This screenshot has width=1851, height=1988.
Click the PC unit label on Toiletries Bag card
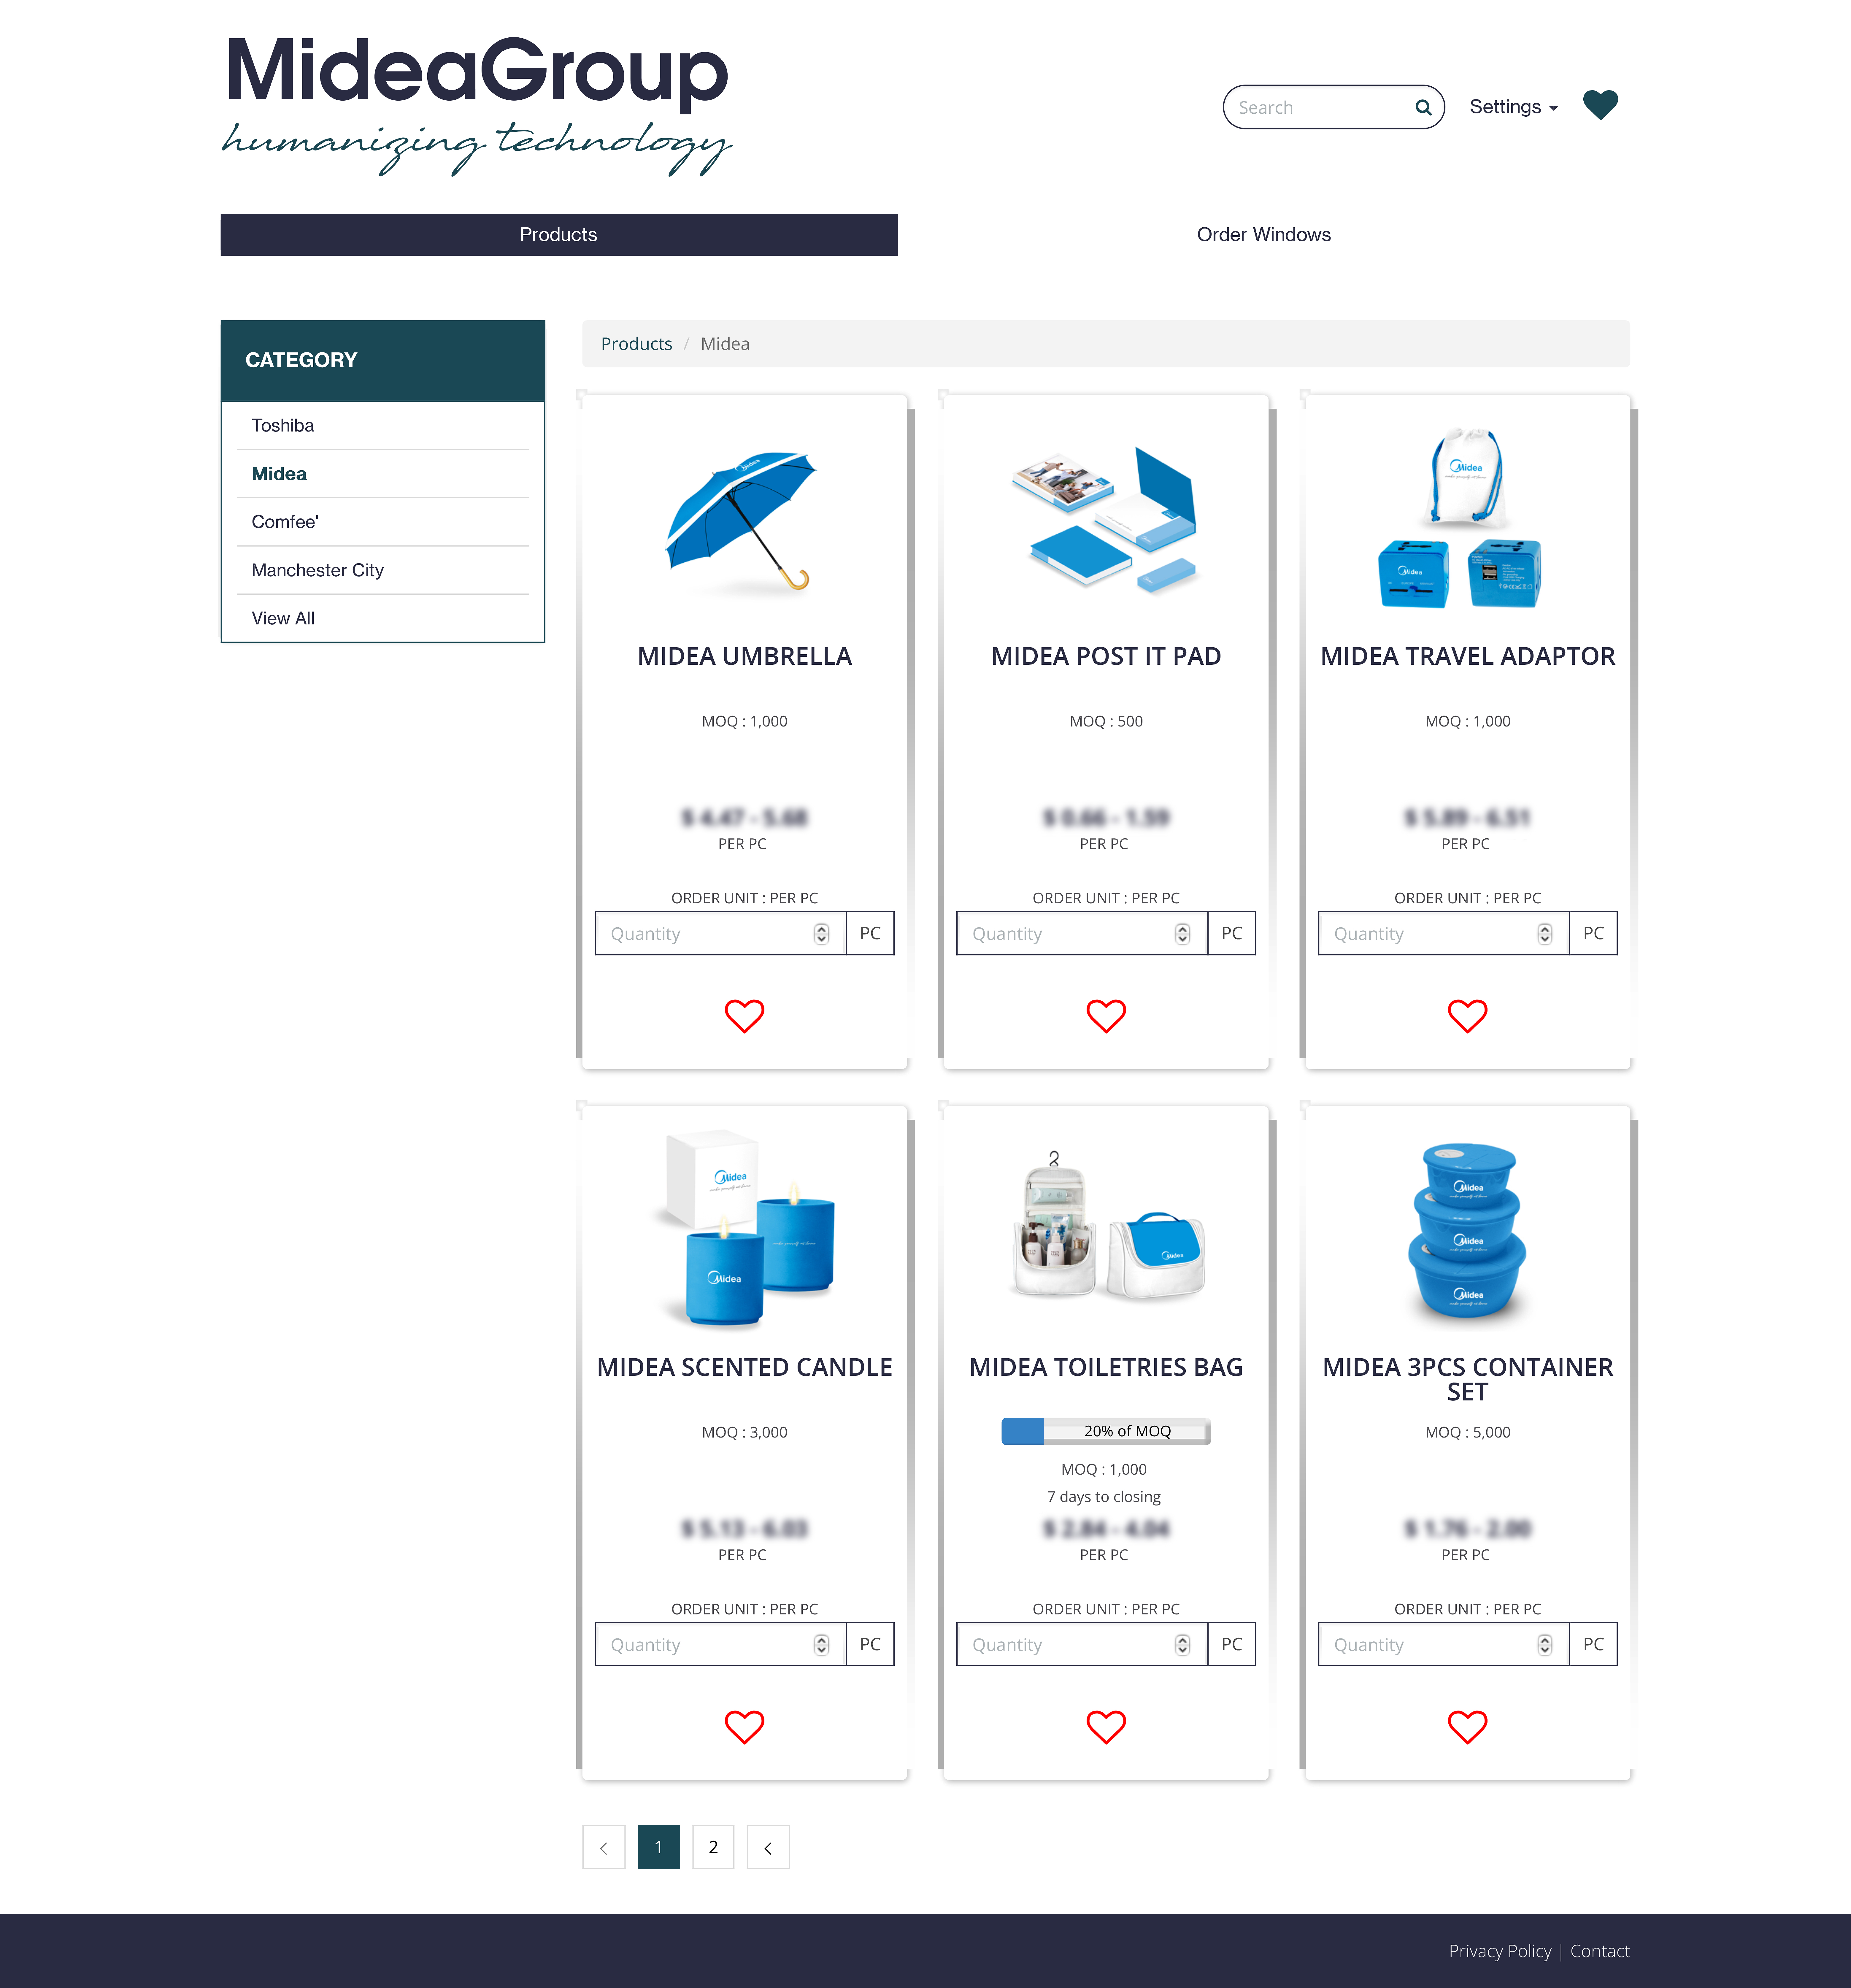[x=1232, y=1644]
